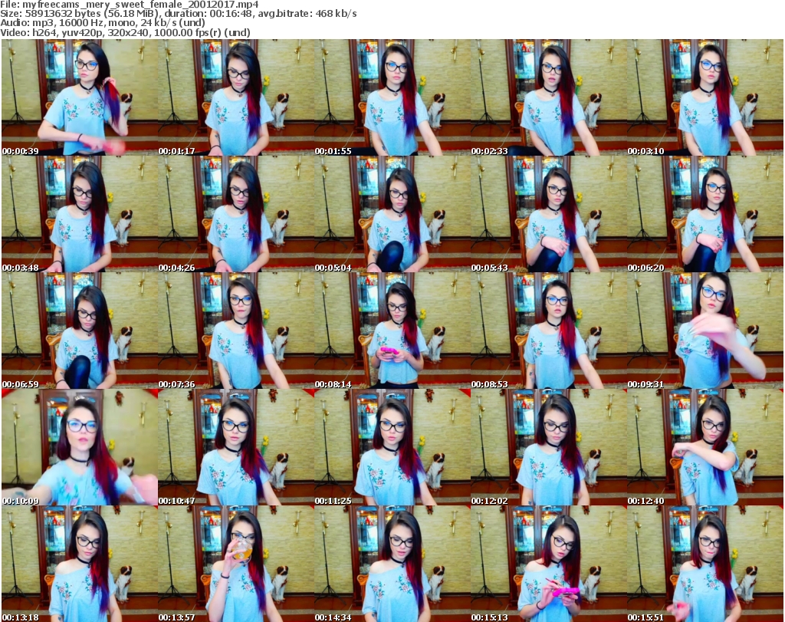
Task: Open the frame at 00:02:33
Action: pyautogui.click(x=549, y=97)
